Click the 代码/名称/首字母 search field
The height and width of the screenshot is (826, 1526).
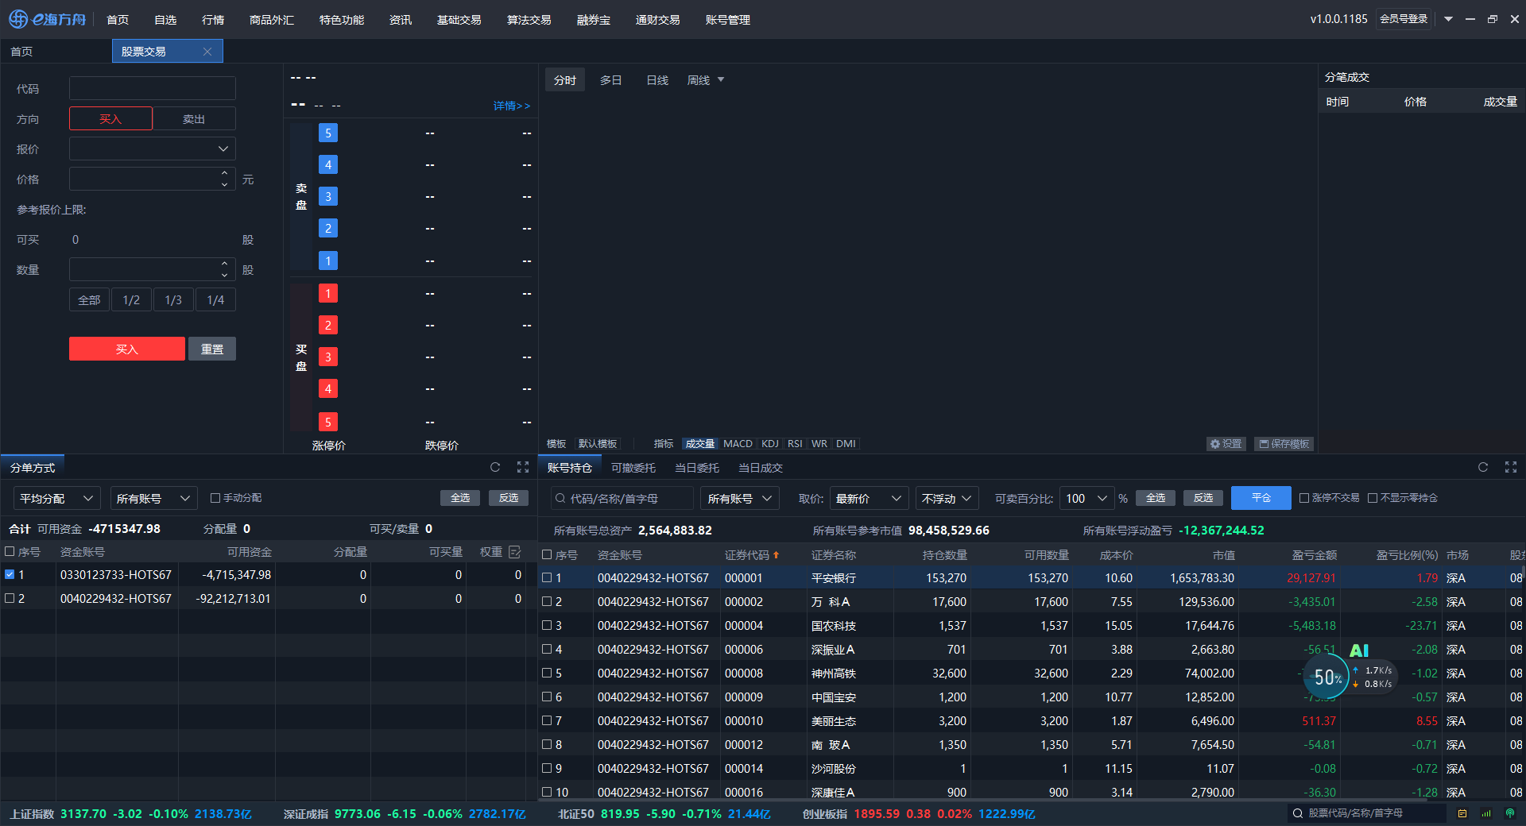tap(622, 498)
